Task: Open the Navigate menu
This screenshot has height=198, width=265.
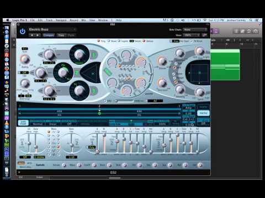Action: tap(61, 20)
